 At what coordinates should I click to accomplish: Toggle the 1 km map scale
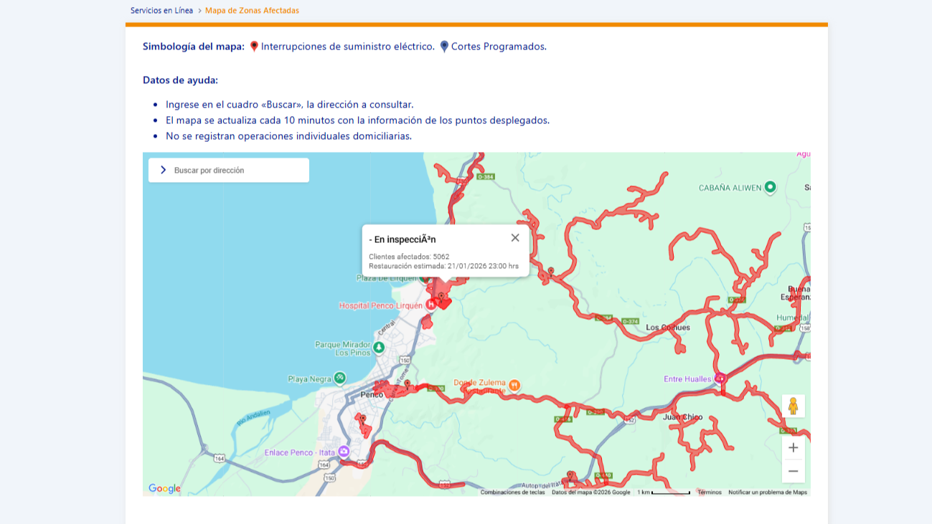coord(664,492)
